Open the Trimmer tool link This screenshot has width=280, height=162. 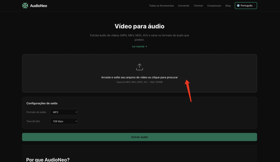pyautogui.click(x=198, y=6)
